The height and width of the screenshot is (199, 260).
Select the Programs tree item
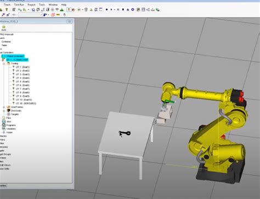11,125
